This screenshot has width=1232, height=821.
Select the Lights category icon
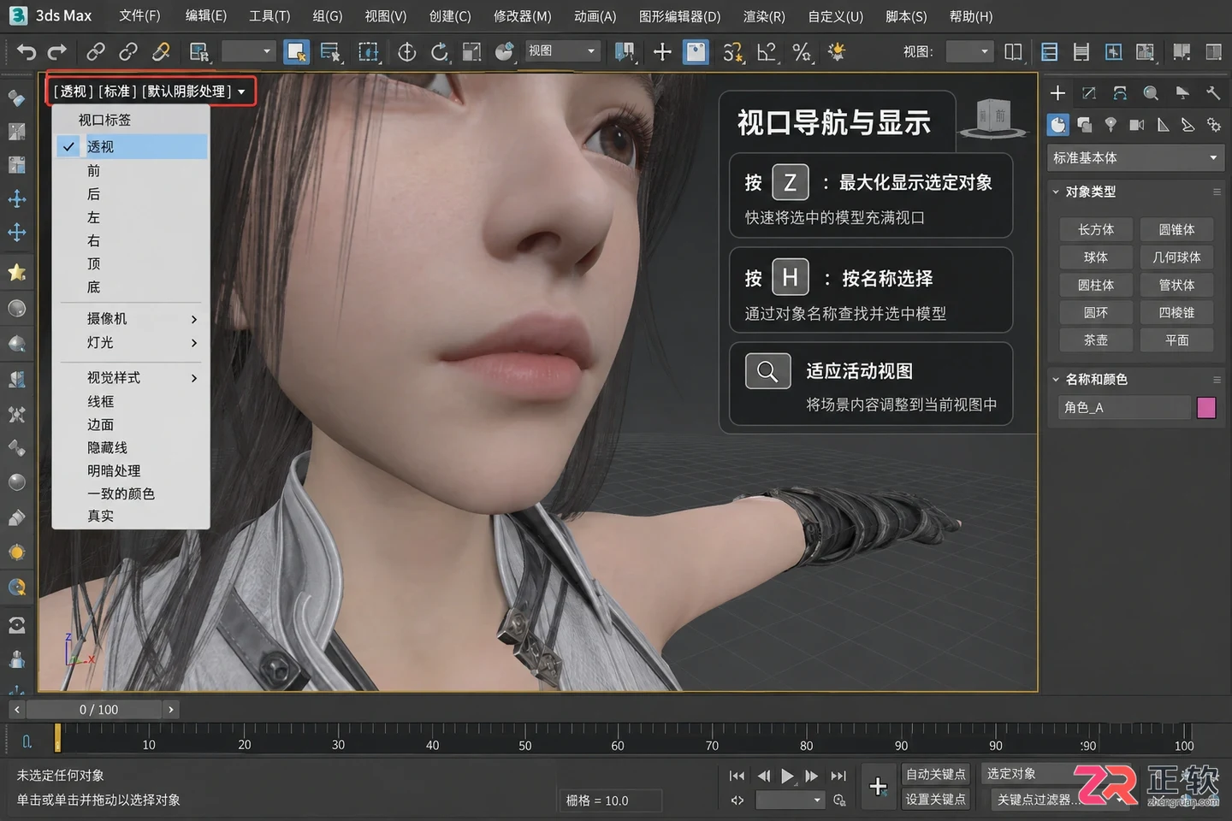pyautogui.click(x=1110, y=125)
